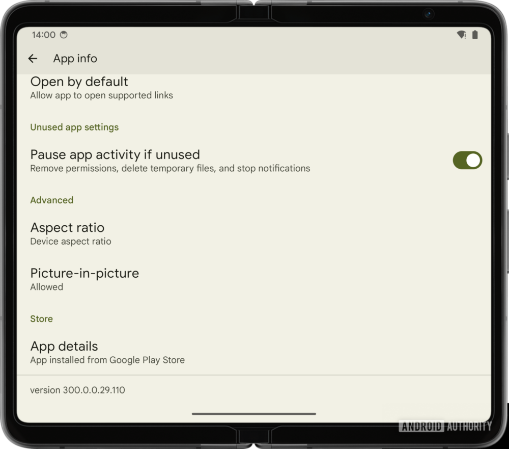Tap the Store section header
Screen dimensions: 509x449
coord(42,319)
